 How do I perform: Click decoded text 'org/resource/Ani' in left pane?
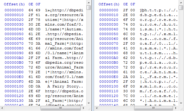64,39
